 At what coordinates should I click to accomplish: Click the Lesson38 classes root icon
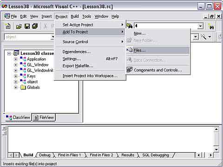tap(16, 53)
